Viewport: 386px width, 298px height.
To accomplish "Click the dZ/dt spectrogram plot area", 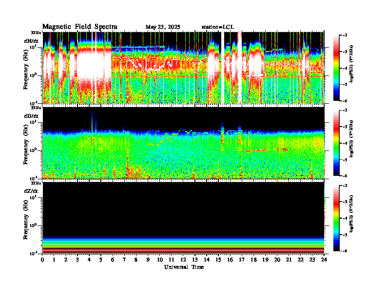I will click(183, 218).
